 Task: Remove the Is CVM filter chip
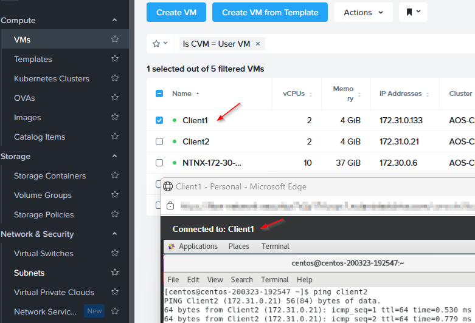[258, 44]
